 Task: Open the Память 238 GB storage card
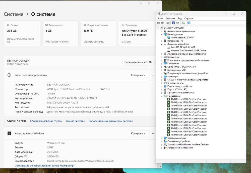22,33
